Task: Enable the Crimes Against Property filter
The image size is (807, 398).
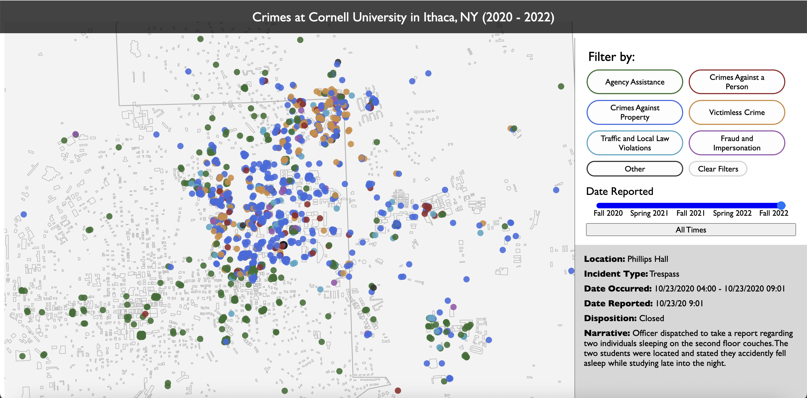Action: 634,112
